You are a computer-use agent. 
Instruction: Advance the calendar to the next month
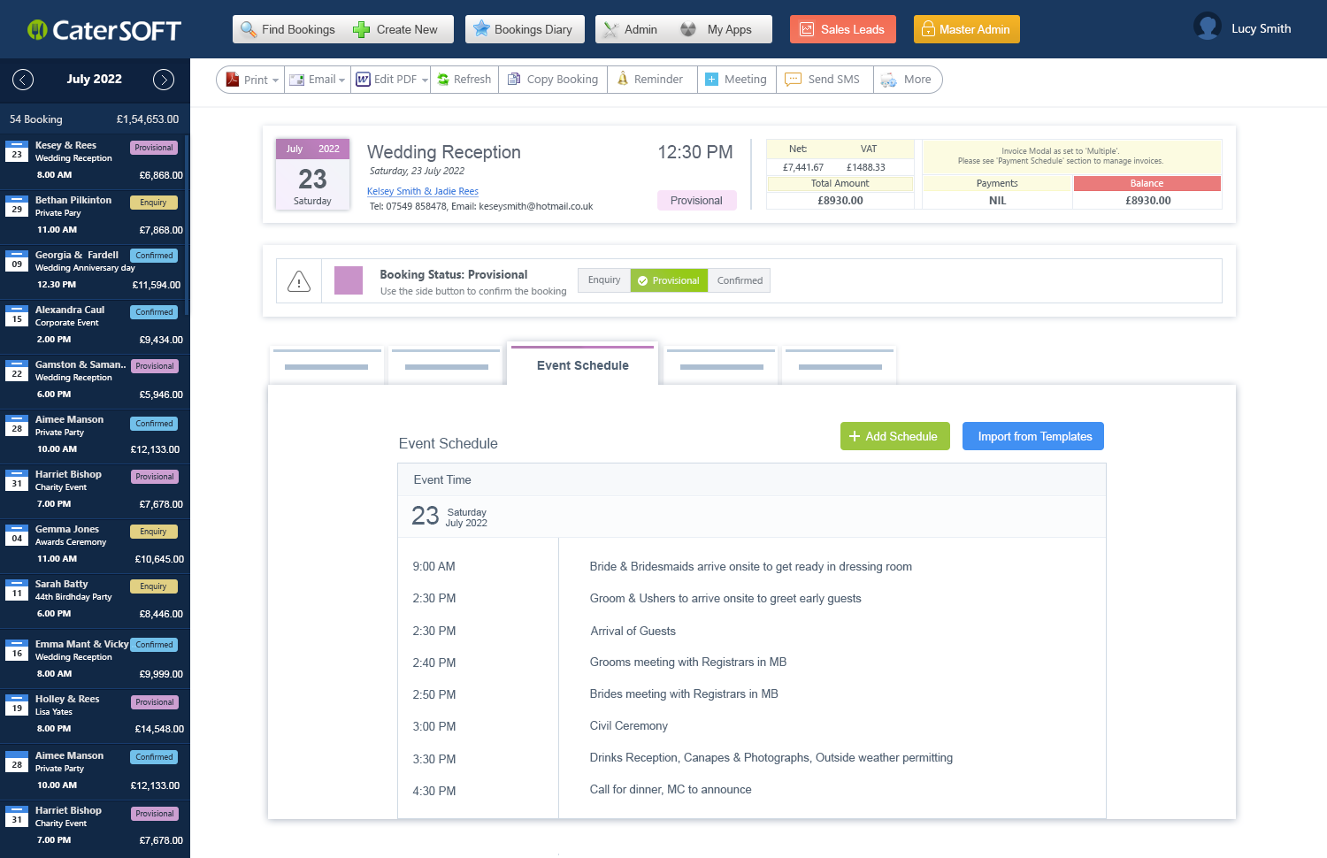pos(164,80)
